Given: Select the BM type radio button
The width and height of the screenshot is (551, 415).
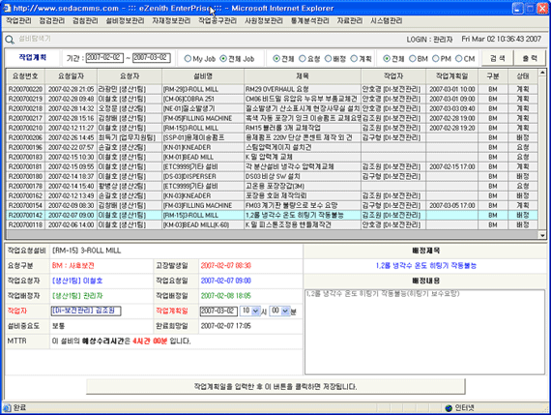Looking at the screenshot, I should [x=413, y=59].
